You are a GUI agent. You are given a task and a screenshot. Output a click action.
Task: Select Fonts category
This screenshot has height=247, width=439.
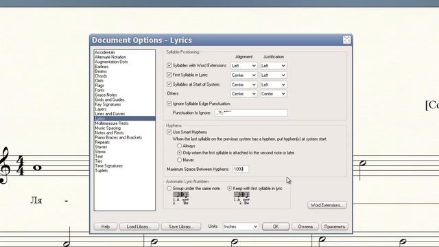click(99, 90)
